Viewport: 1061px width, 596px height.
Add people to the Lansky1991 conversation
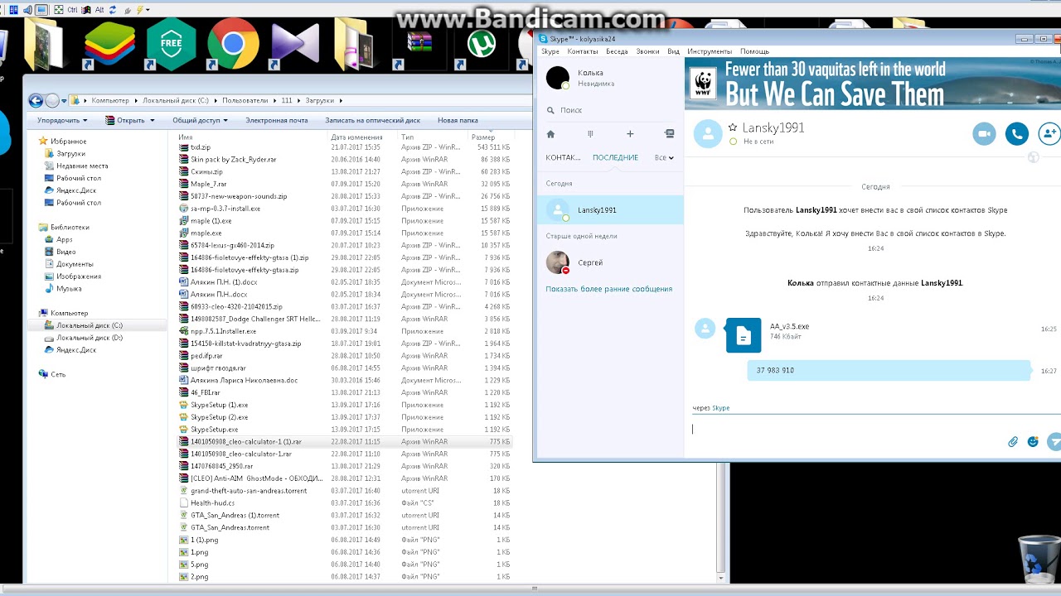[x=1049, y=133]
